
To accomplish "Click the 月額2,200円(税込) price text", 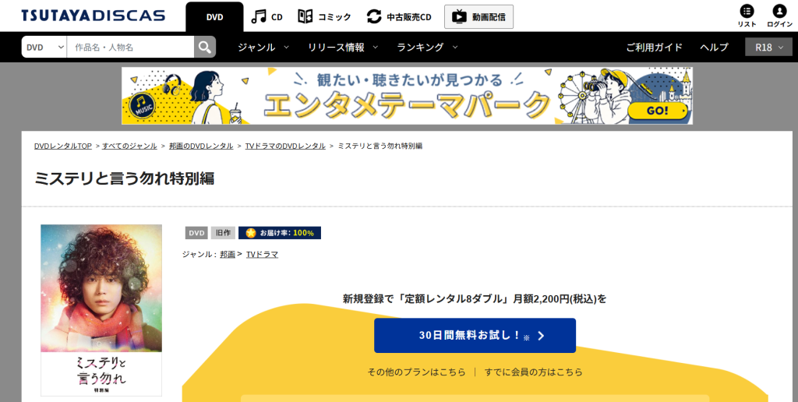I will click(x=555, y=298).
